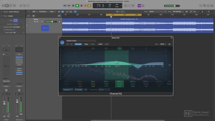Viewport: 215px width, 121px height.
Task: Click the next preset arrow in Channel EQ
Action: pos(72,44)
